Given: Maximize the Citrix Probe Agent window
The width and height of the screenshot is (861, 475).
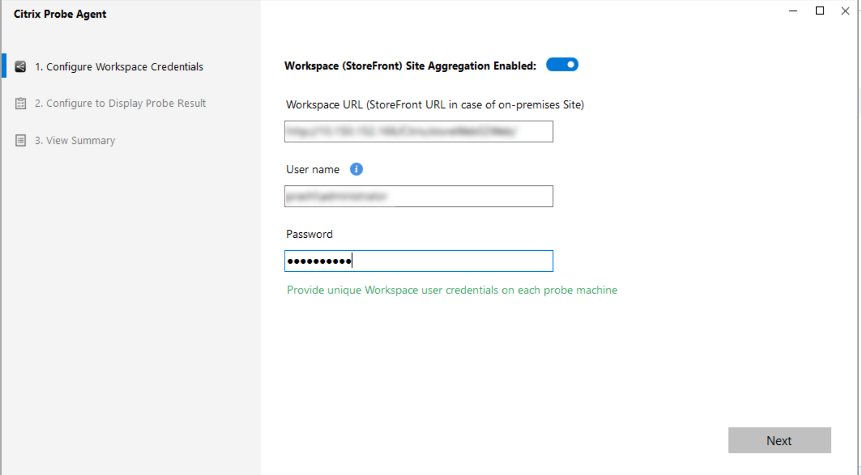Looking at the screenshot, I should (819, 11).
